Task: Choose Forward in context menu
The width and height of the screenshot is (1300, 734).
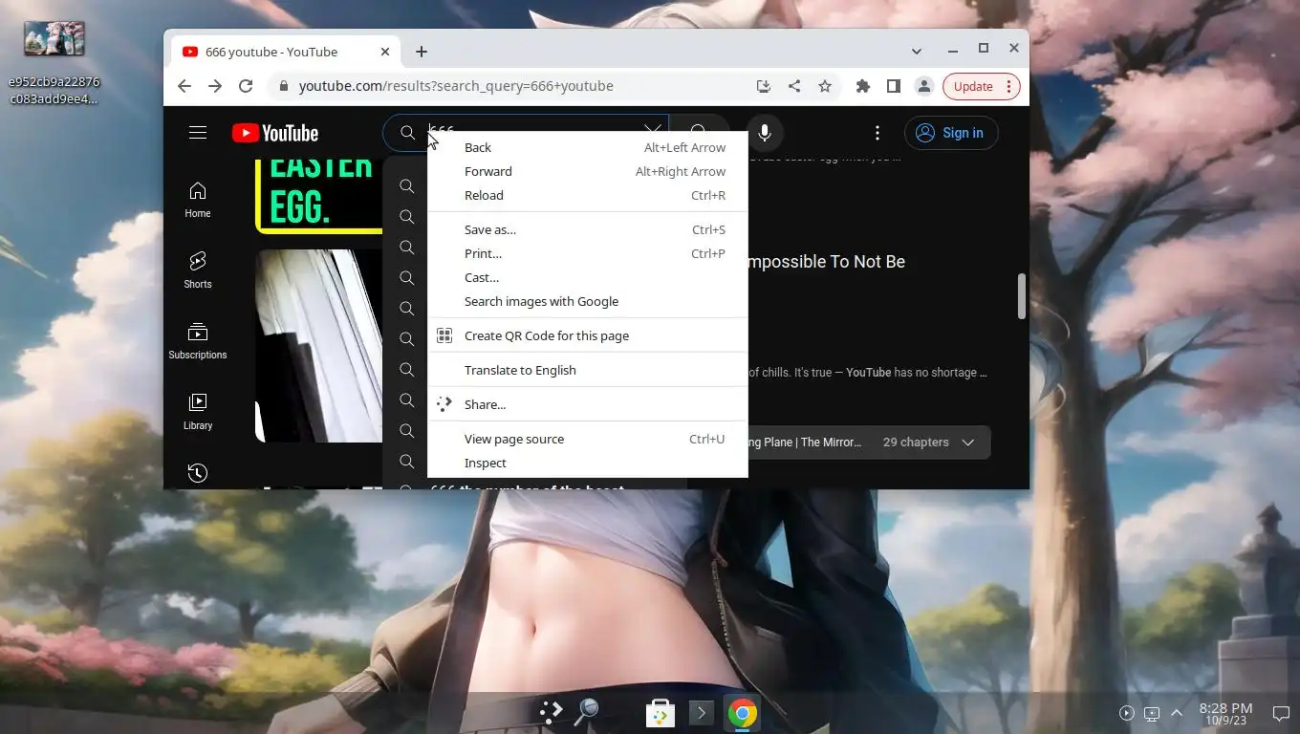Action: click(x=587, y=171)
